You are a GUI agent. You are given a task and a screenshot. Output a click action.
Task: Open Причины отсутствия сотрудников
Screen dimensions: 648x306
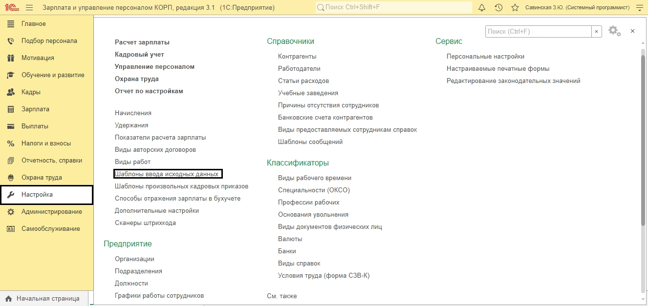(x=328, y=105)
